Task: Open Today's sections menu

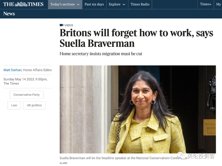Action: tap(65, 4)
